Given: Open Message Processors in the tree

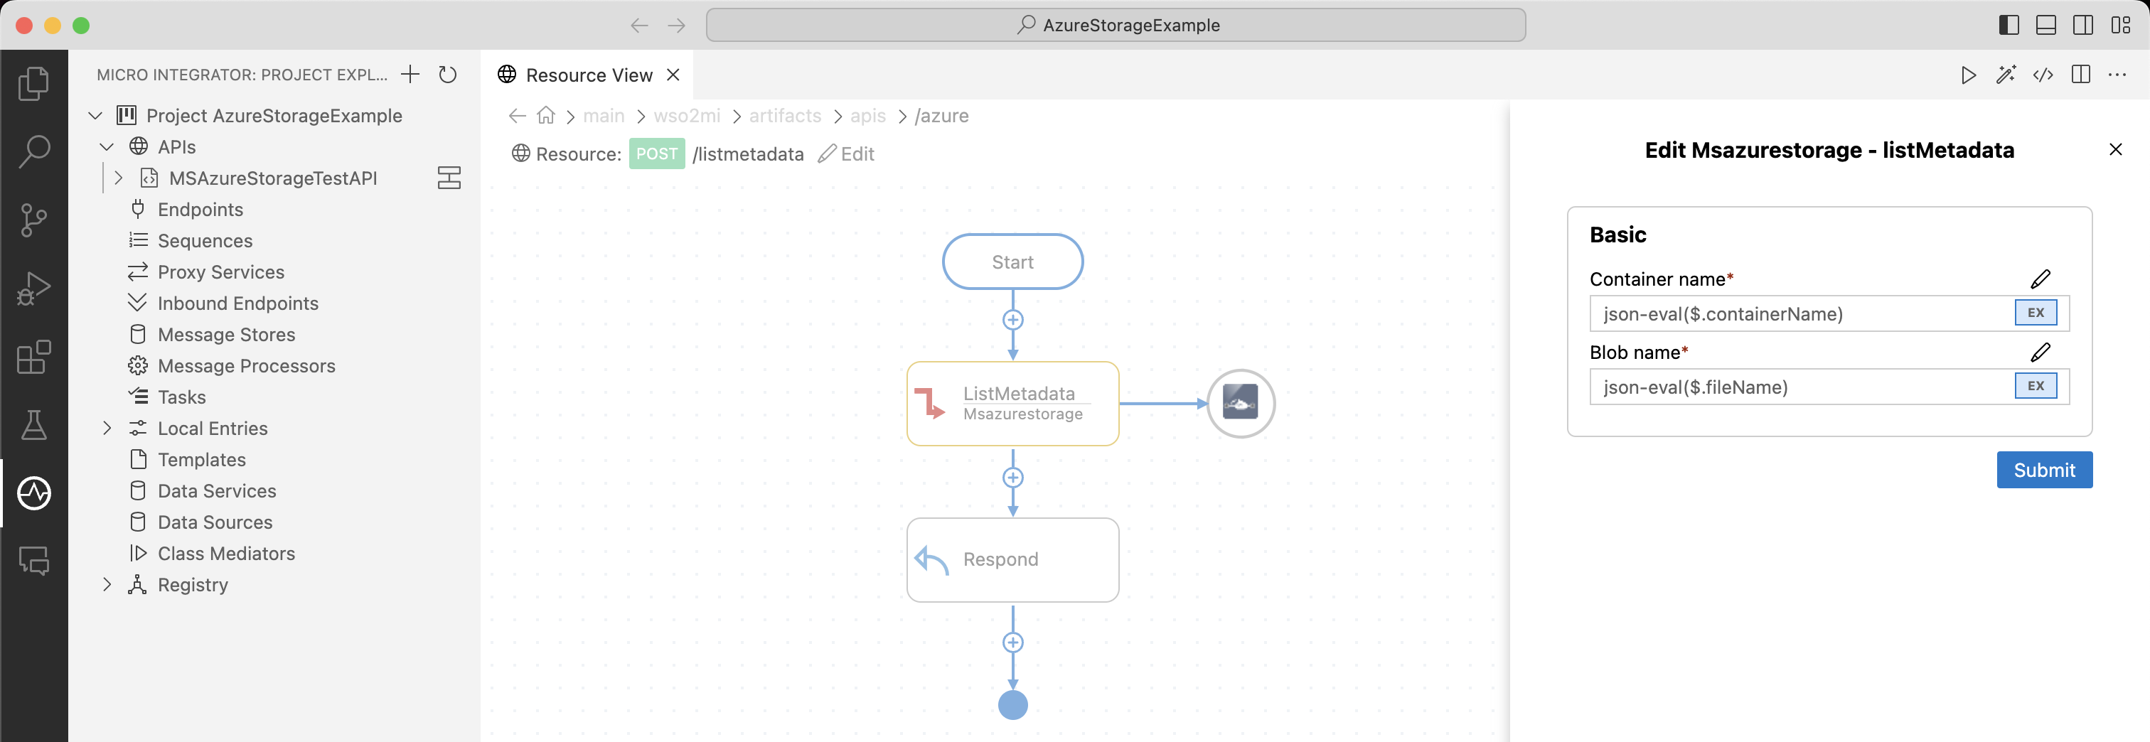Looking at the screenshot, I should (x=246, y=365).
